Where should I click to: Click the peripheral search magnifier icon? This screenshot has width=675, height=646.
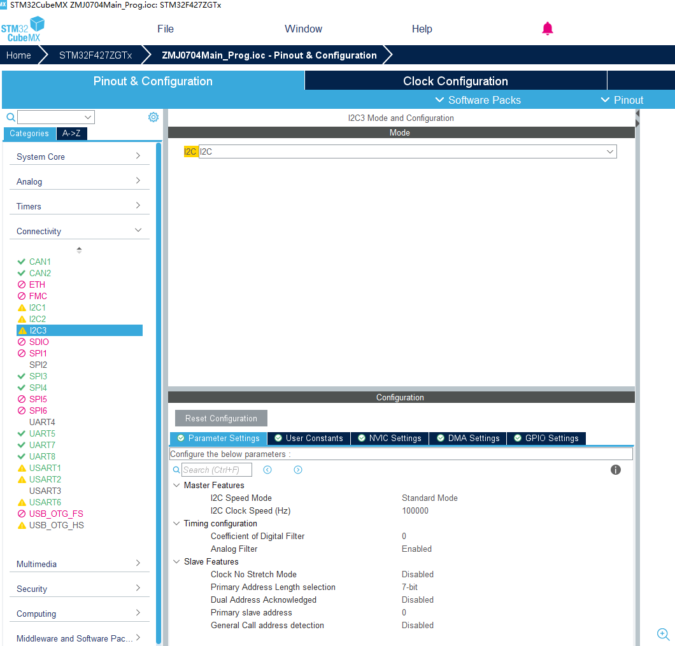[x=11, y=117]
